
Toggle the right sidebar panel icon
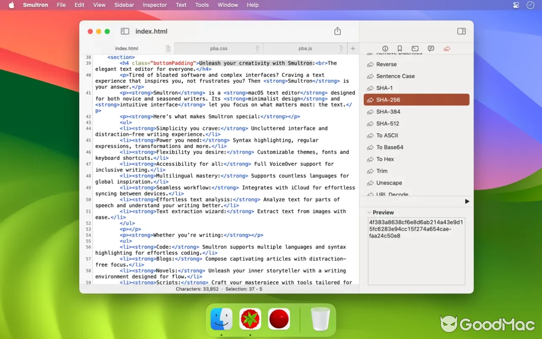click(x=461, y=31)
